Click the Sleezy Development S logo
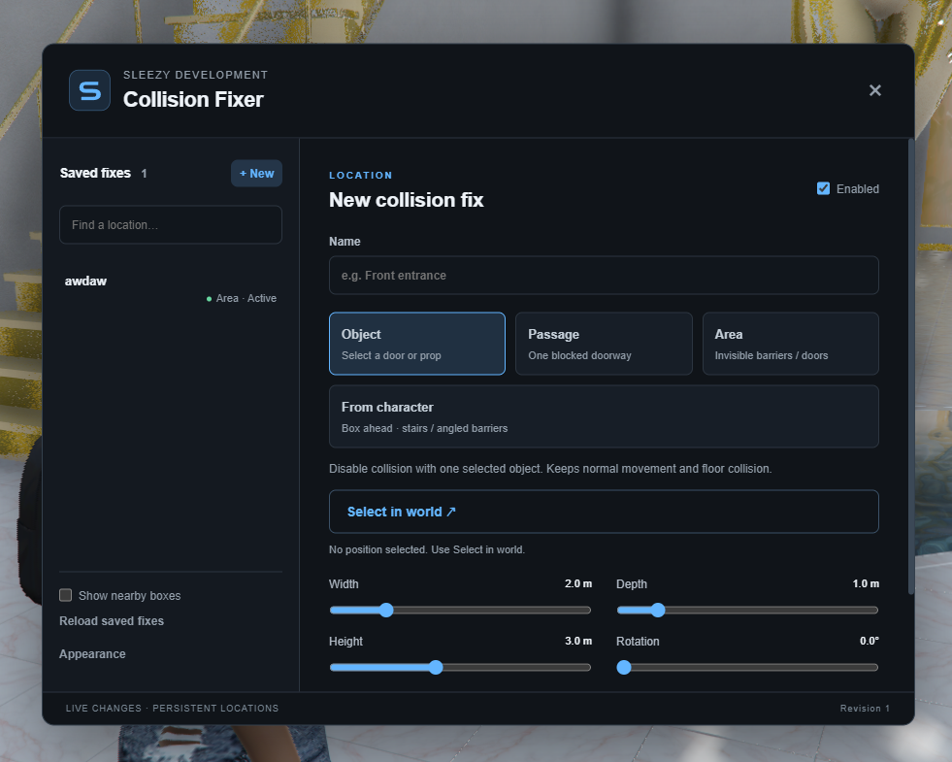Screen dimensions: 952x762 tap(90, 90)
